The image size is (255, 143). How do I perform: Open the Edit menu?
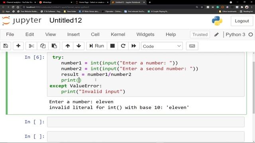pos(29,35)
